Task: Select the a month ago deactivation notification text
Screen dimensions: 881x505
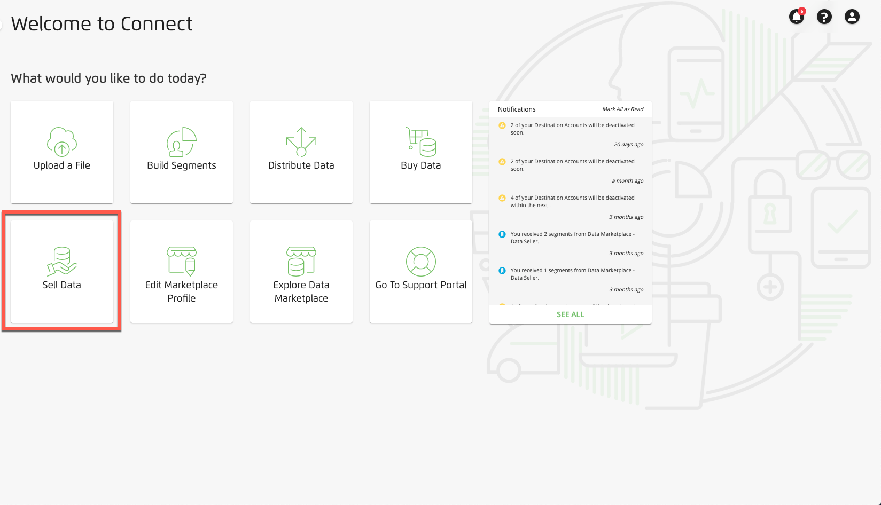Action: coord(572,165)
